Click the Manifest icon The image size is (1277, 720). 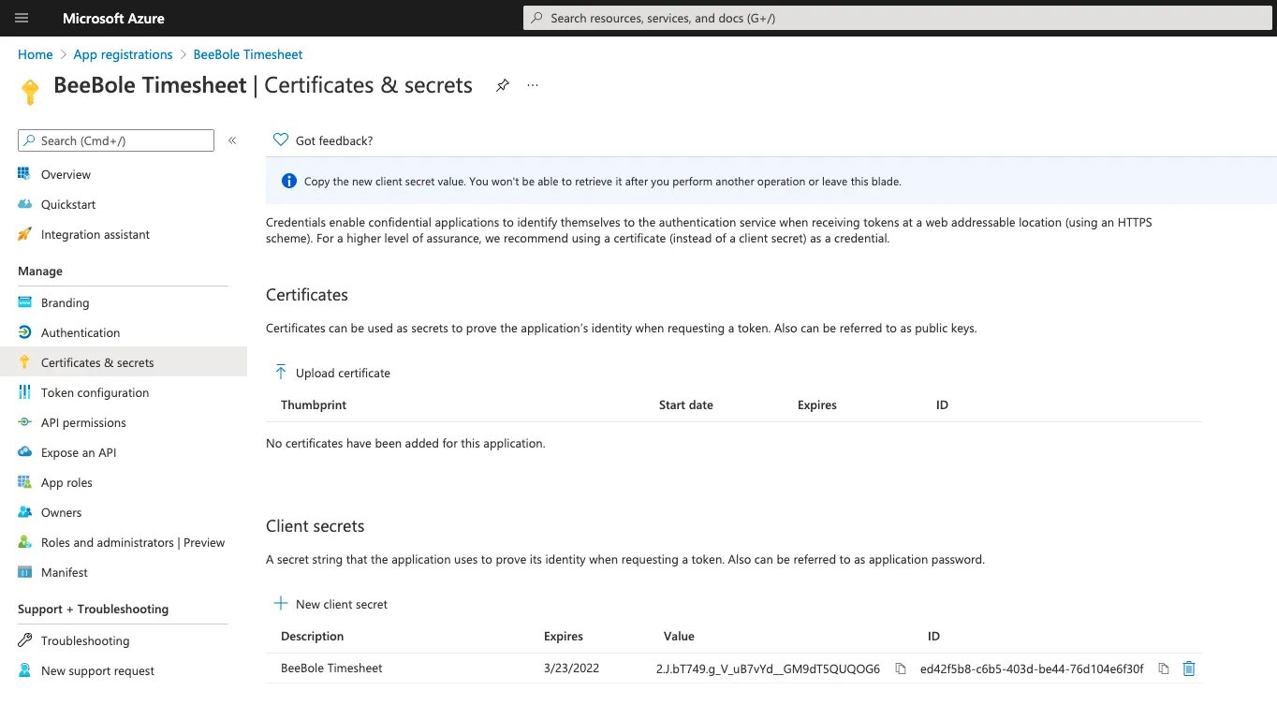coord(24,572)
